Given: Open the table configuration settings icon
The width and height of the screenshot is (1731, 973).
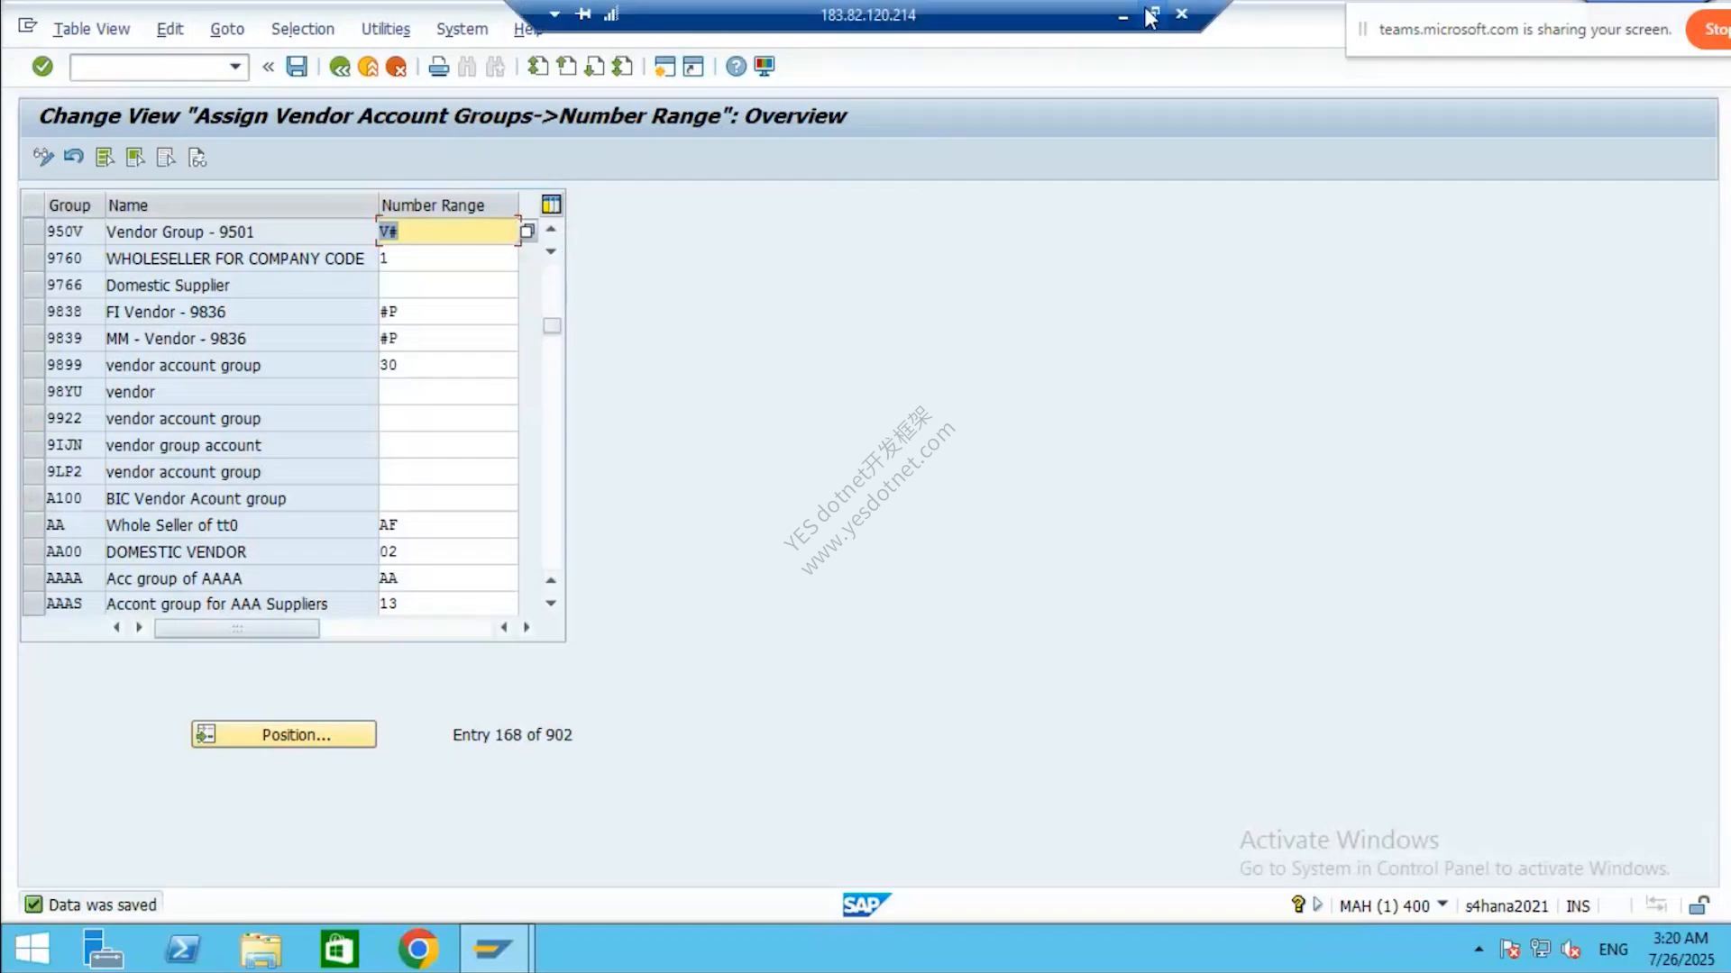Looking at the screenshot, I should 551,205.
